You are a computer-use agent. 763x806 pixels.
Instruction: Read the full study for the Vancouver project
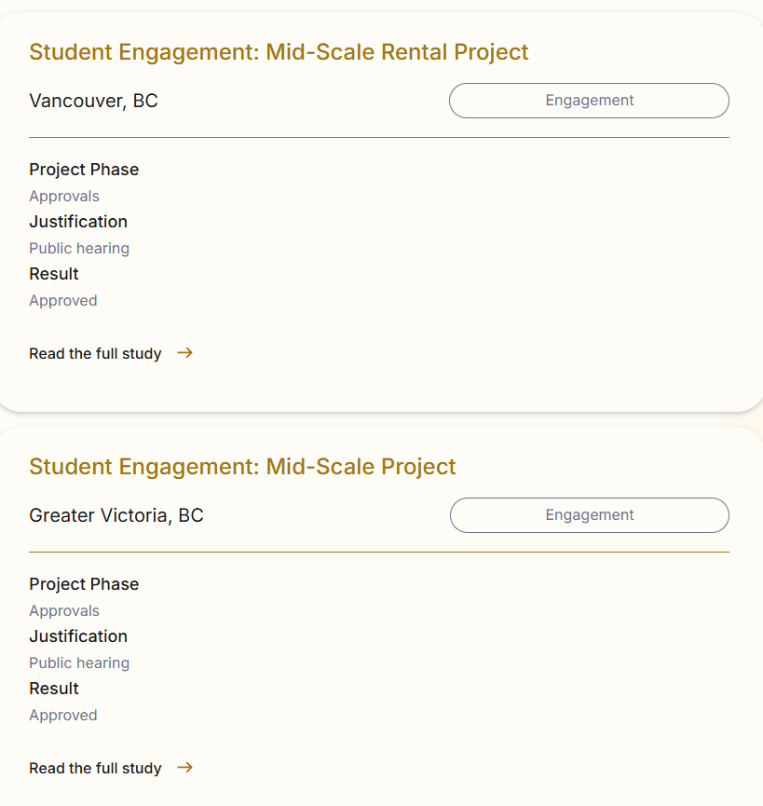click(x=95, y=354)
